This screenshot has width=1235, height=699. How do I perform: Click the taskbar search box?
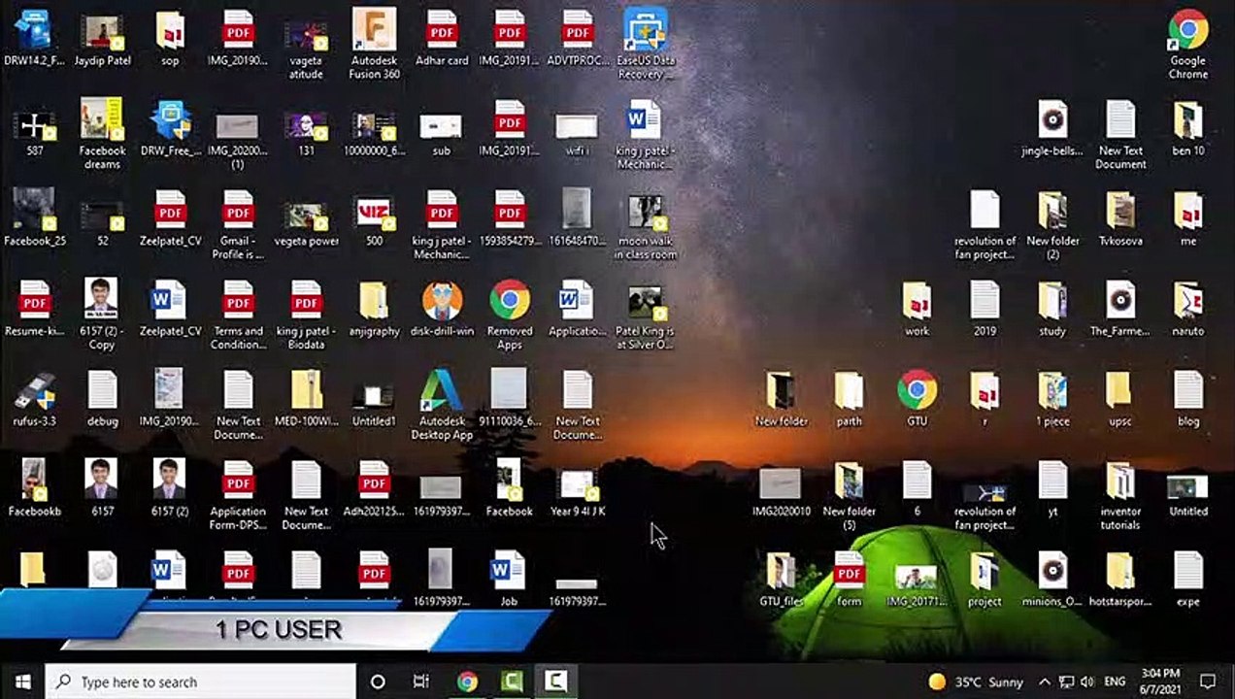[x=201, y=682]
